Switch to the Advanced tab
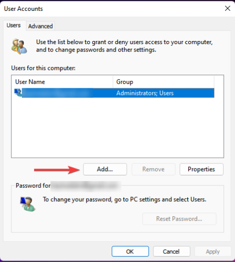Image resolution: width=235 pixels, height=262 pixels. point(40,26)
